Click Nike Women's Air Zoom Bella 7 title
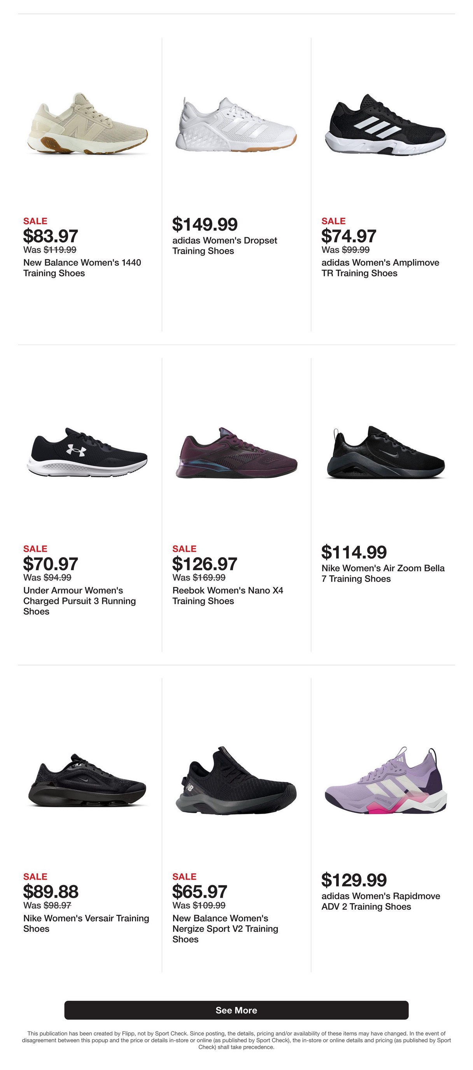 click(382, 573)
